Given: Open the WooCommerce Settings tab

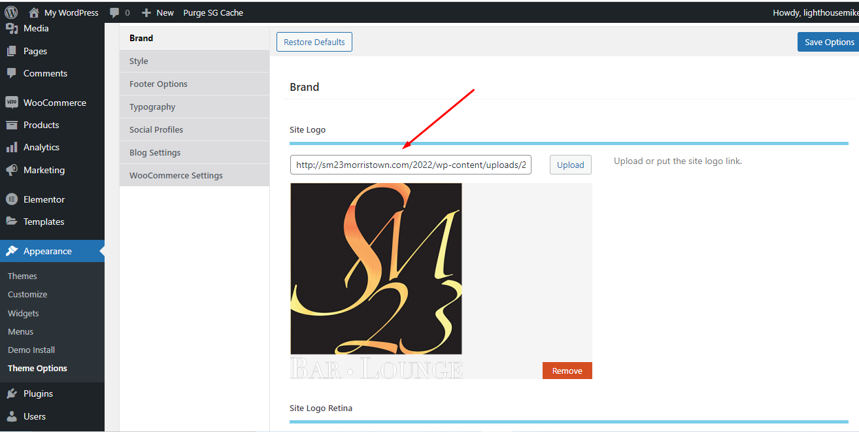Looking at the screenshot, I should 194,175.
